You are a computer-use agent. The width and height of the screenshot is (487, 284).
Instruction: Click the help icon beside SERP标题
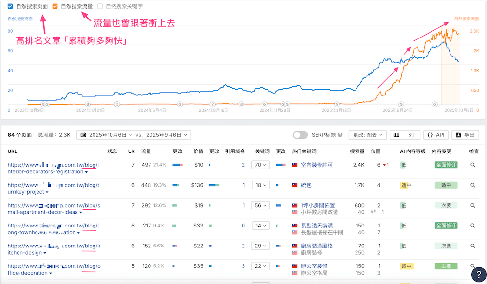tap(340, 135)
